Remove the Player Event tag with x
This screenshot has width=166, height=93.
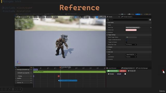click(139, 28)
